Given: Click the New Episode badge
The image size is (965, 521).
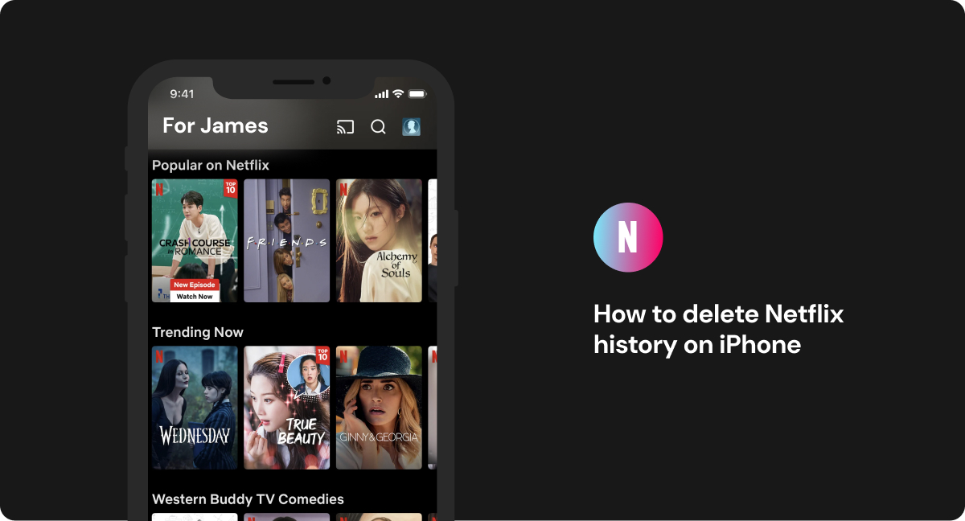Looking at the screenshot, I should click(194, 284).
